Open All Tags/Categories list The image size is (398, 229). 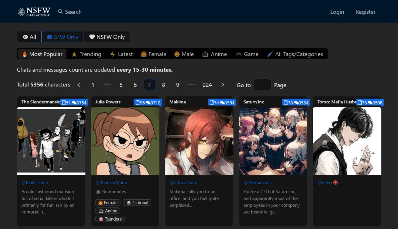(295, 54)
